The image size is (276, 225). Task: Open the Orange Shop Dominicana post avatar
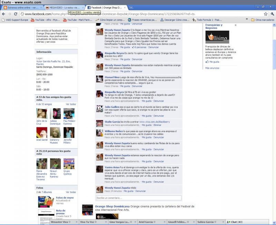[88, 210]
